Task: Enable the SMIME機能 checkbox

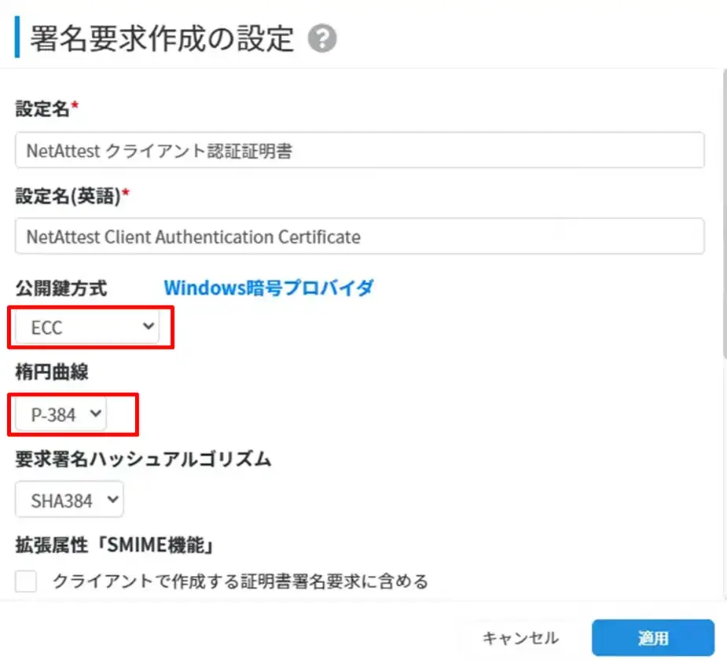Action: click(x=27, y=581)
